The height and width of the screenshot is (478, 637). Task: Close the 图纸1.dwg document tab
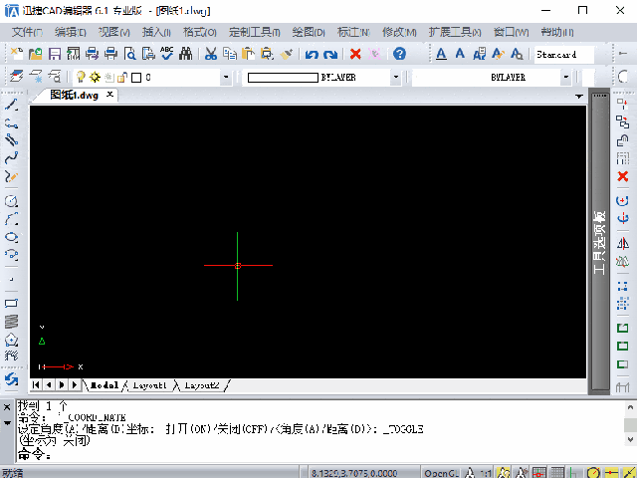pos(109,95)
